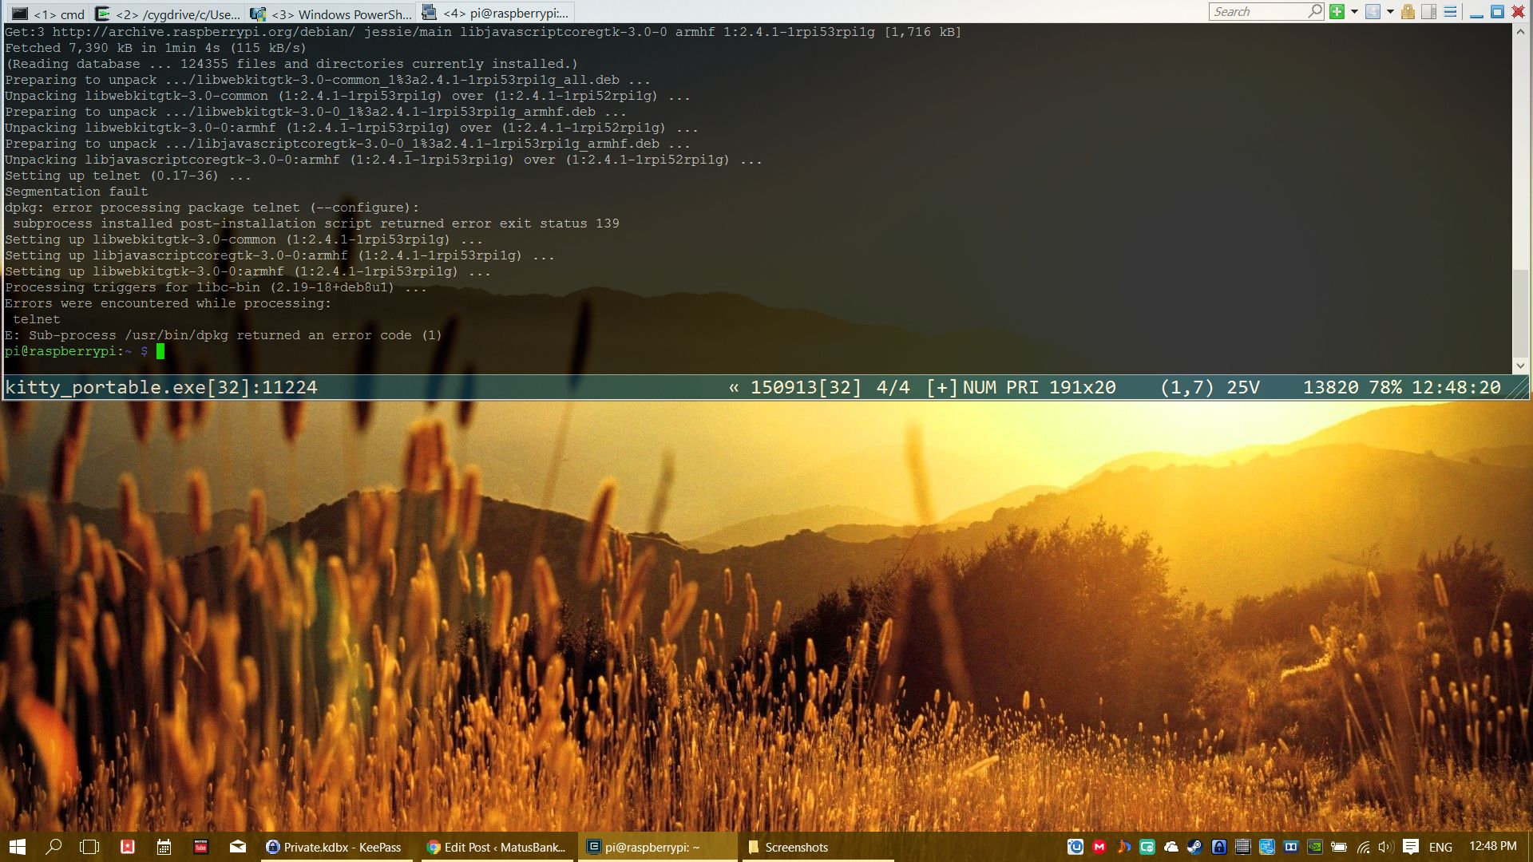Open the Screenshots folder taskbar button
This screenshot has height=862, width=1533.
[818, 847]
